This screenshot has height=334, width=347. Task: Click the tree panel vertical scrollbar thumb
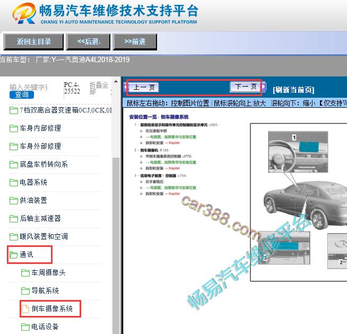click(116, 246)
